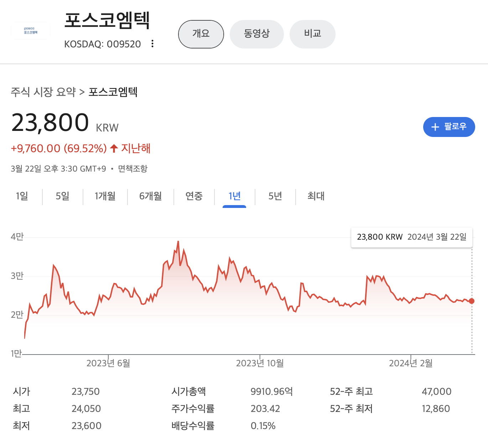Click the large 23,800 price
488x438 pixels.
tap(50, 122)
